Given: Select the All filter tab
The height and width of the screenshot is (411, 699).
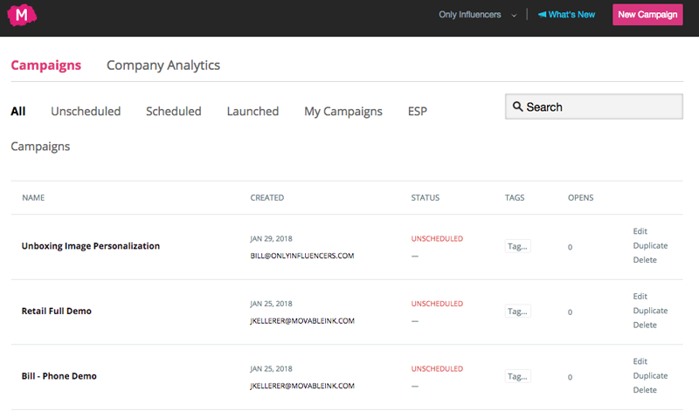Looking at the screenshot, I should click(17, 111).
